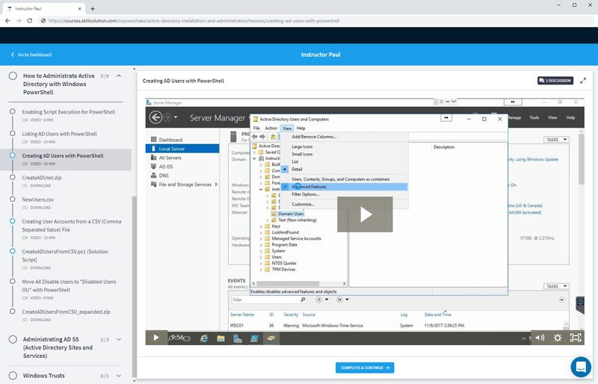598x384 pixels.
Task: Enter video fullscreen mode
Action: tap(576, 338)
